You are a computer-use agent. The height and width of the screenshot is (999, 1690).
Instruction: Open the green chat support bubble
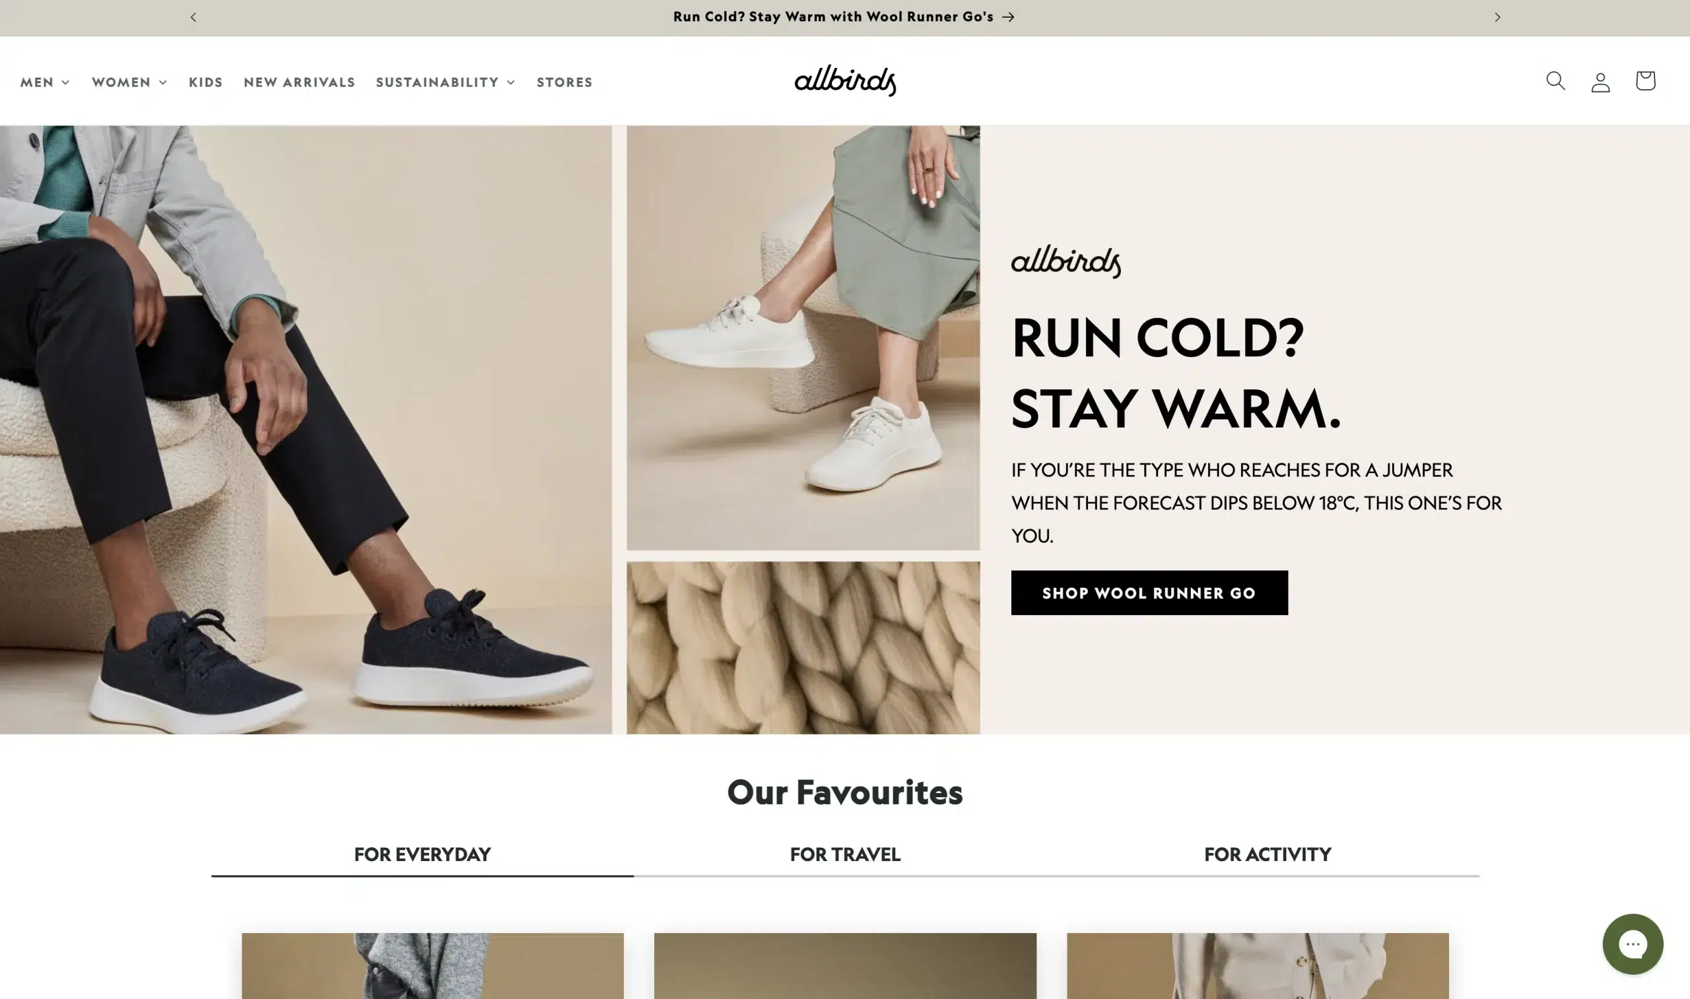[x=1633, y=944]
